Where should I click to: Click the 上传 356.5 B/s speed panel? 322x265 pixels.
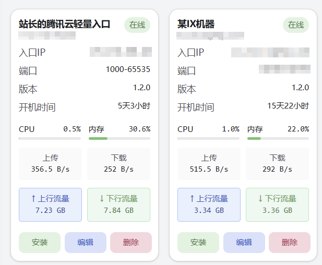click(50, 163)
